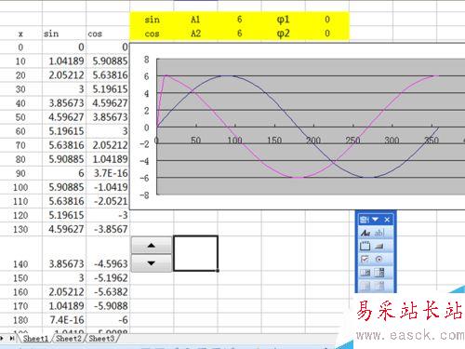Select cos value -6 in row x=180
The image size is (465, 349).
[x=108, y=320]
